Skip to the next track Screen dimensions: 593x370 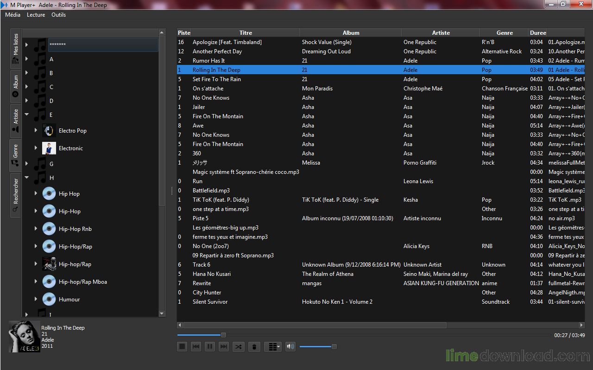(x=224, y=346)
